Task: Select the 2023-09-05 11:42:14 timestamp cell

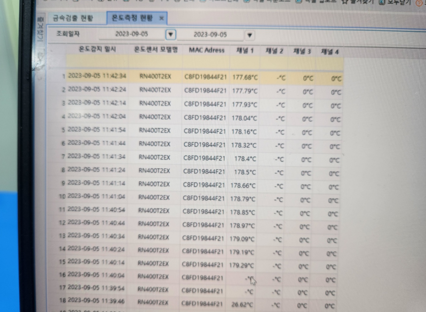Action: [97, 103]
